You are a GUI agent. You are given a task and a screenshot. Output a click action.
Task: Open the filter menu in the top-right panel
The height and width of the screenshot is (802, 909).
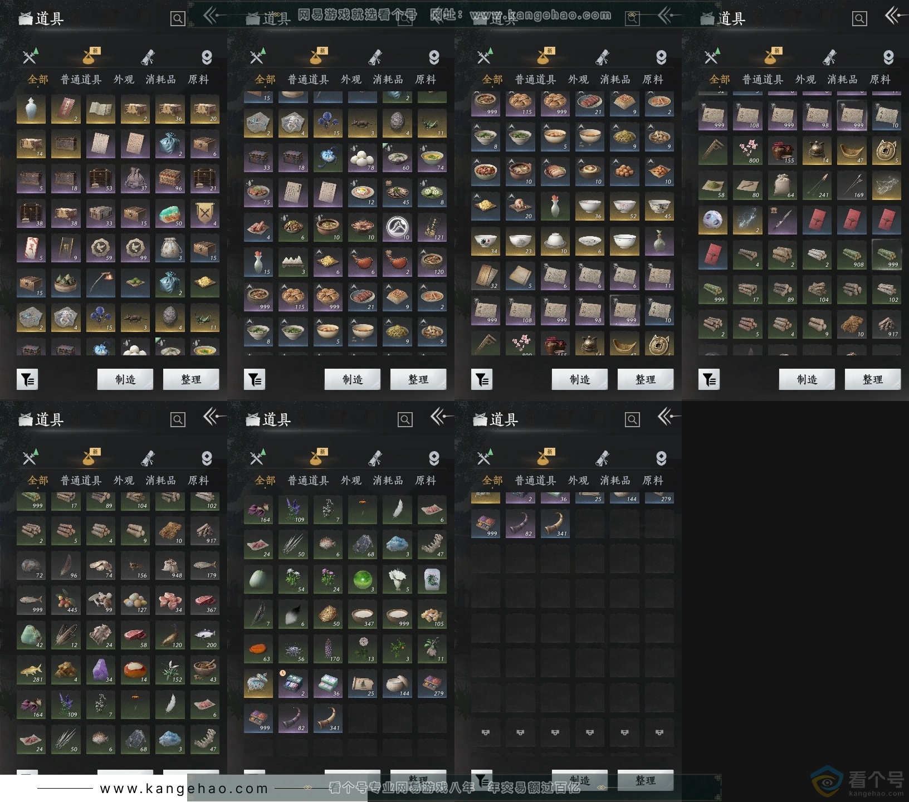[709, 380]
